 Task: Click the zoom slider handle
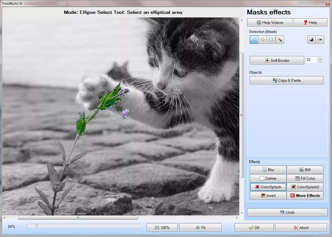pos(37,225)
